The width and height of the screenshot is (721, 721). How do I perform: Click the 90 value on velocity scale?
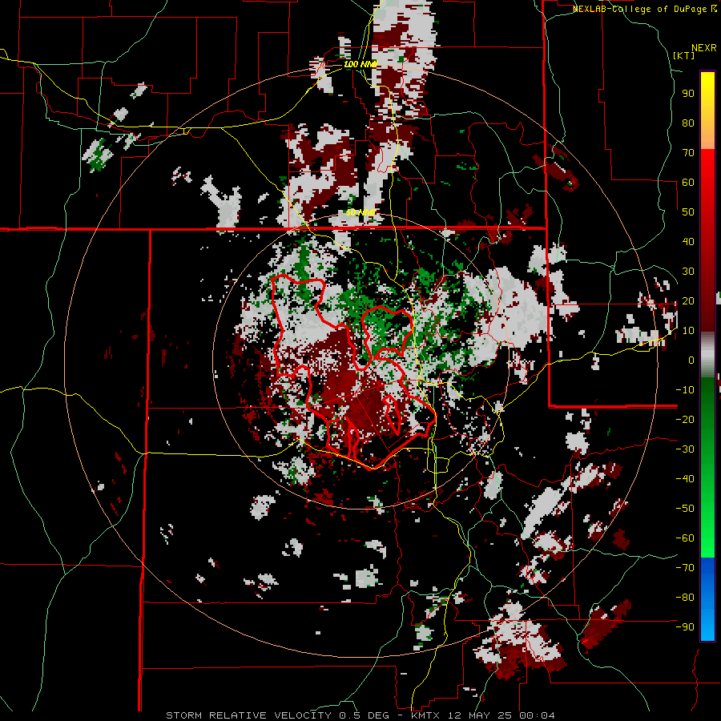(688, 94)
